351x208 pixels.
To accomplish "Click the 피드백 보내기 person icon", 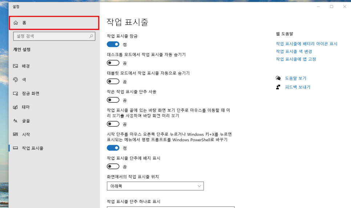I will click(x=278, y=87).
